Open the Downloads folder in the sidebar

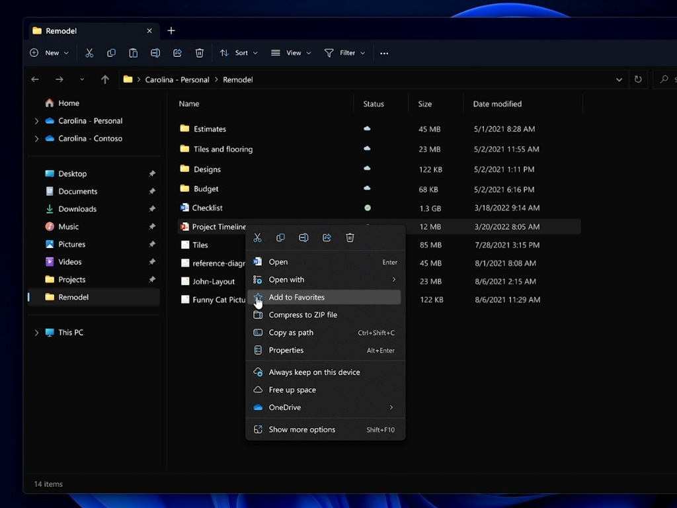(x=77, y=209)
